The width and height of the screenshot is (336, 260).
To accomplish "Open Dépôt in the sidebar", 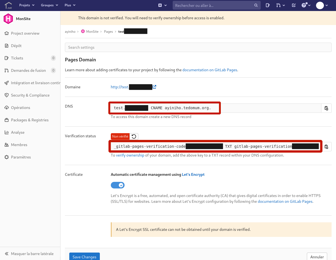I will 16,46.
